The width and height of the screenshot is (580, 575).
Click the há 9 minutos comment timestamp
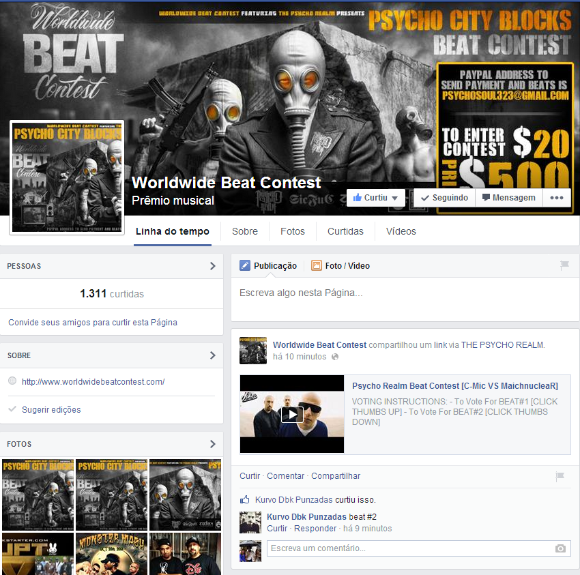[367, 529]
